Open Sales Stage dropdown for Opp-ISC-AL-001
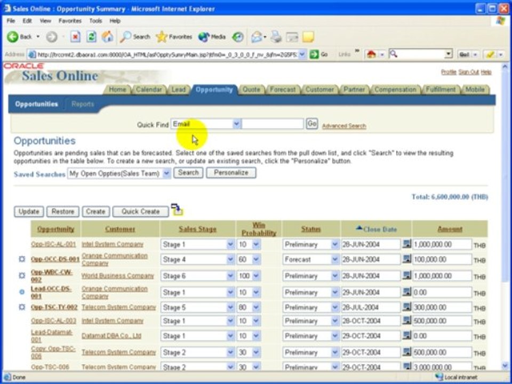This screenshot has height=384, width=512. click(x=230, y=244)
